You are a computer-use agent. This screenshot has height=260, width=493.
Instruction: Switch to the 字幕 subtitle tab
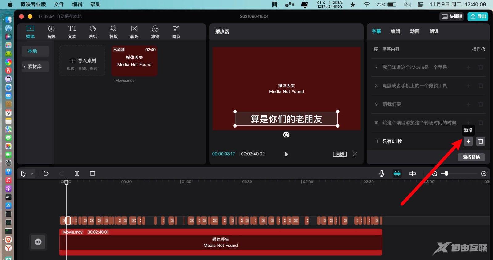376,31
